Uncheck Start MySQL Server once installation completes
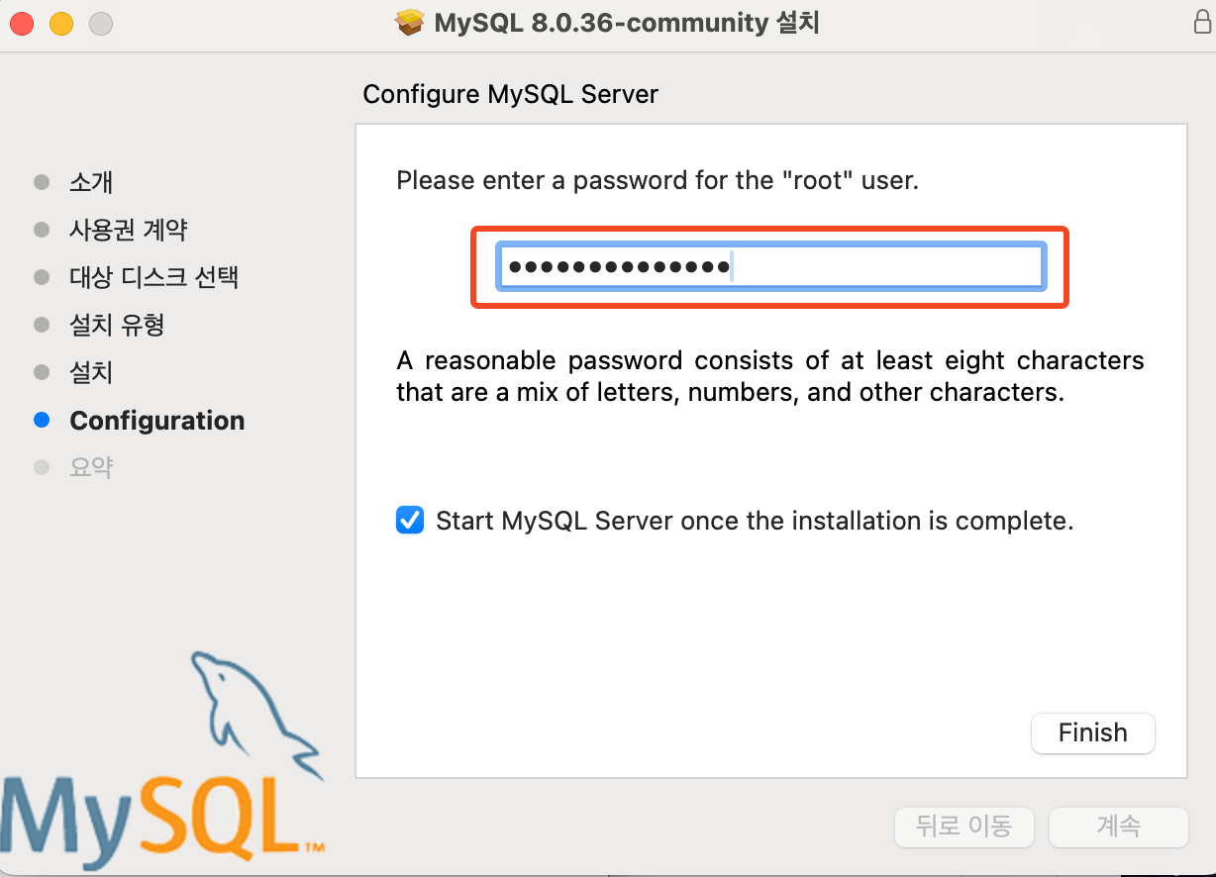 pyautogui.click(x=410, y=521)
